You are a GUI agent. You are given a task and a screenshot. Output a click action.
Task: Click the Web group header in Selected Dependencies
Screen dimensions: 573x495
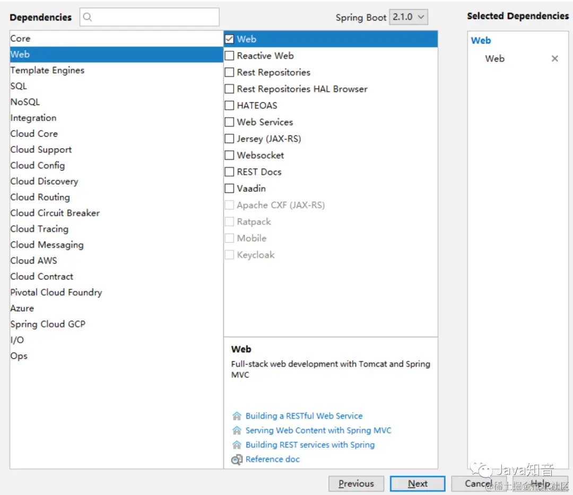coord(481,40)
